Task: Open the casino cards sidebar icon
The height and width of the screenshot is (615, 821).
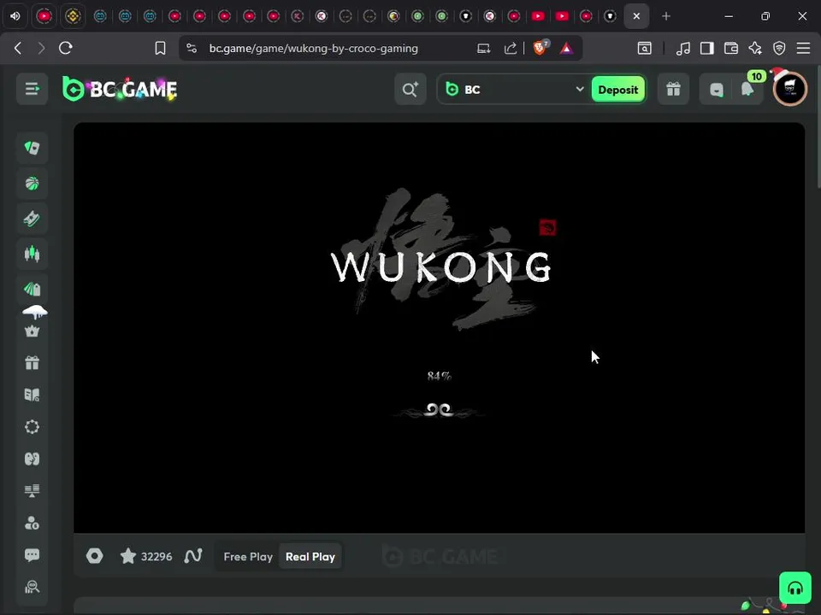Action: [x=32, y=148]
